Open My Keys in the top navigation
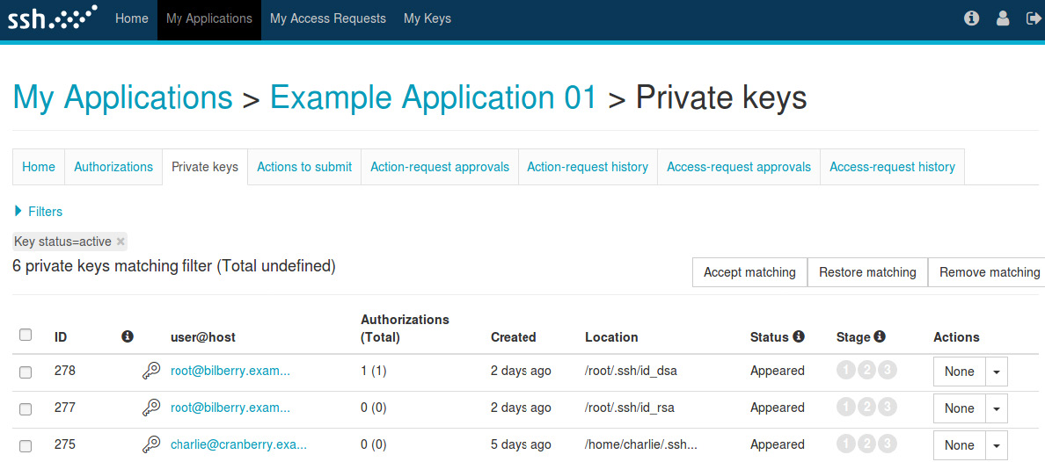1045x462 pixels. pos(427,18)
